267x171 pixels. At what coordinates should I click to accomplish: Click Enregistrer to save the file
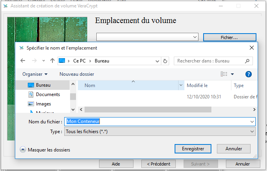pyautogui.click(x=193, y=149)
